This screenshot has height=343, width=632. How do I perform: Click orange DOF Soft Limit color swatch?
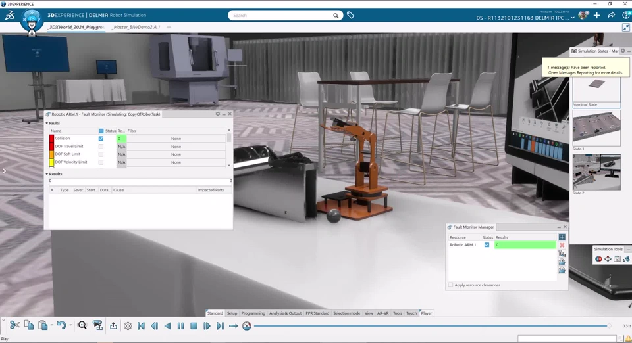tap(51, 154)
